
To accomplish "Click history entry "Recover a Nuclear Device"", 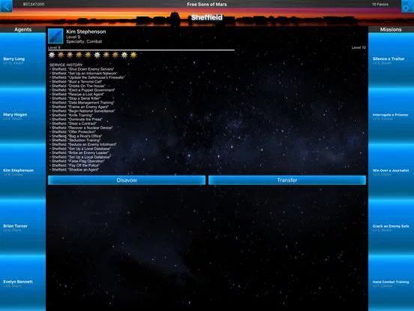I will [81, 128].
